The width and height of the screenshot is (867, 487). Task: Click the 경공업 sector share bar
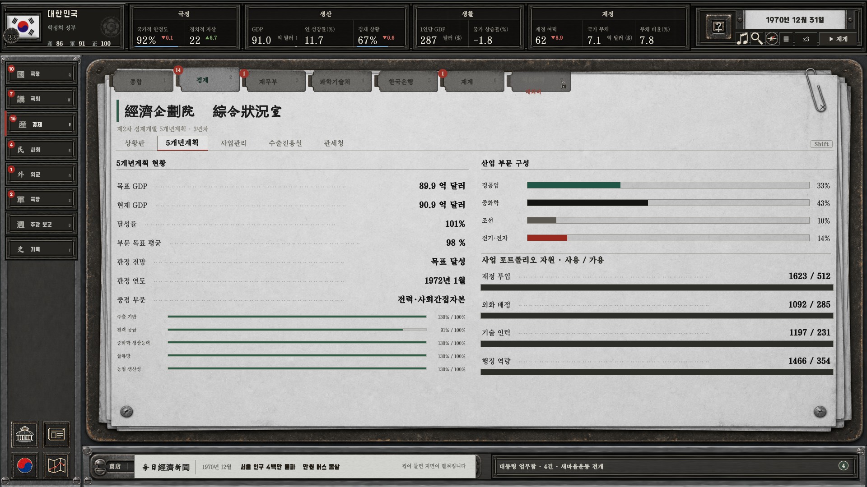pos(668,185)
